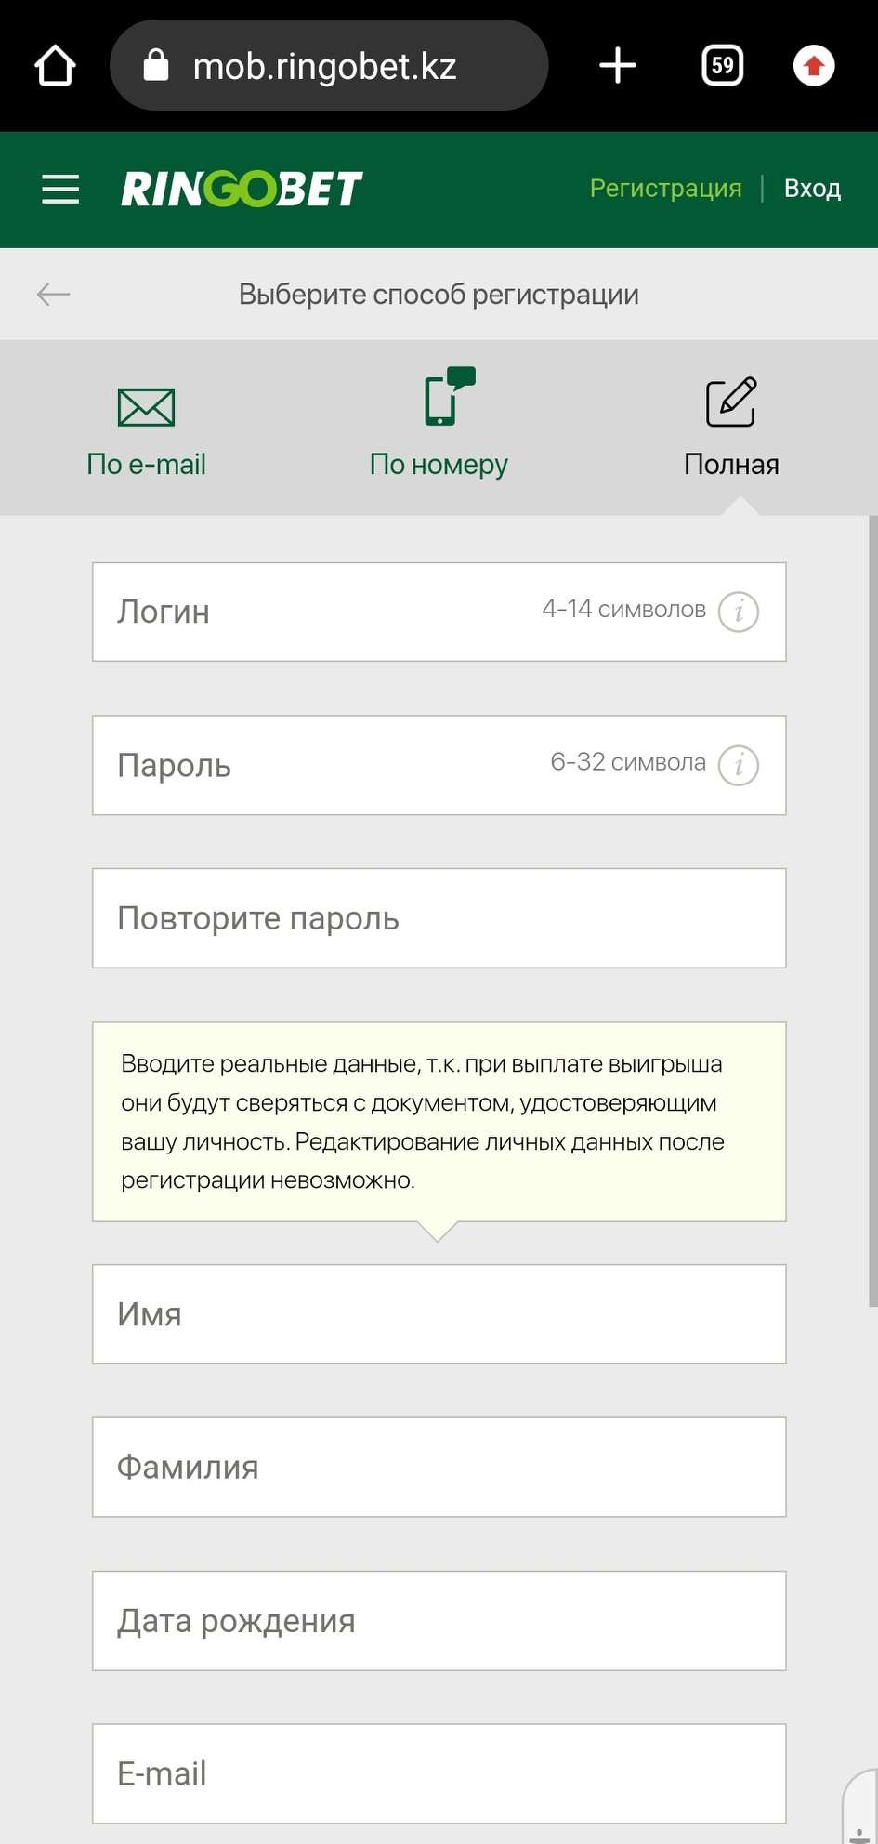Open the Дата рождения field

click(x=439, y=1621)
